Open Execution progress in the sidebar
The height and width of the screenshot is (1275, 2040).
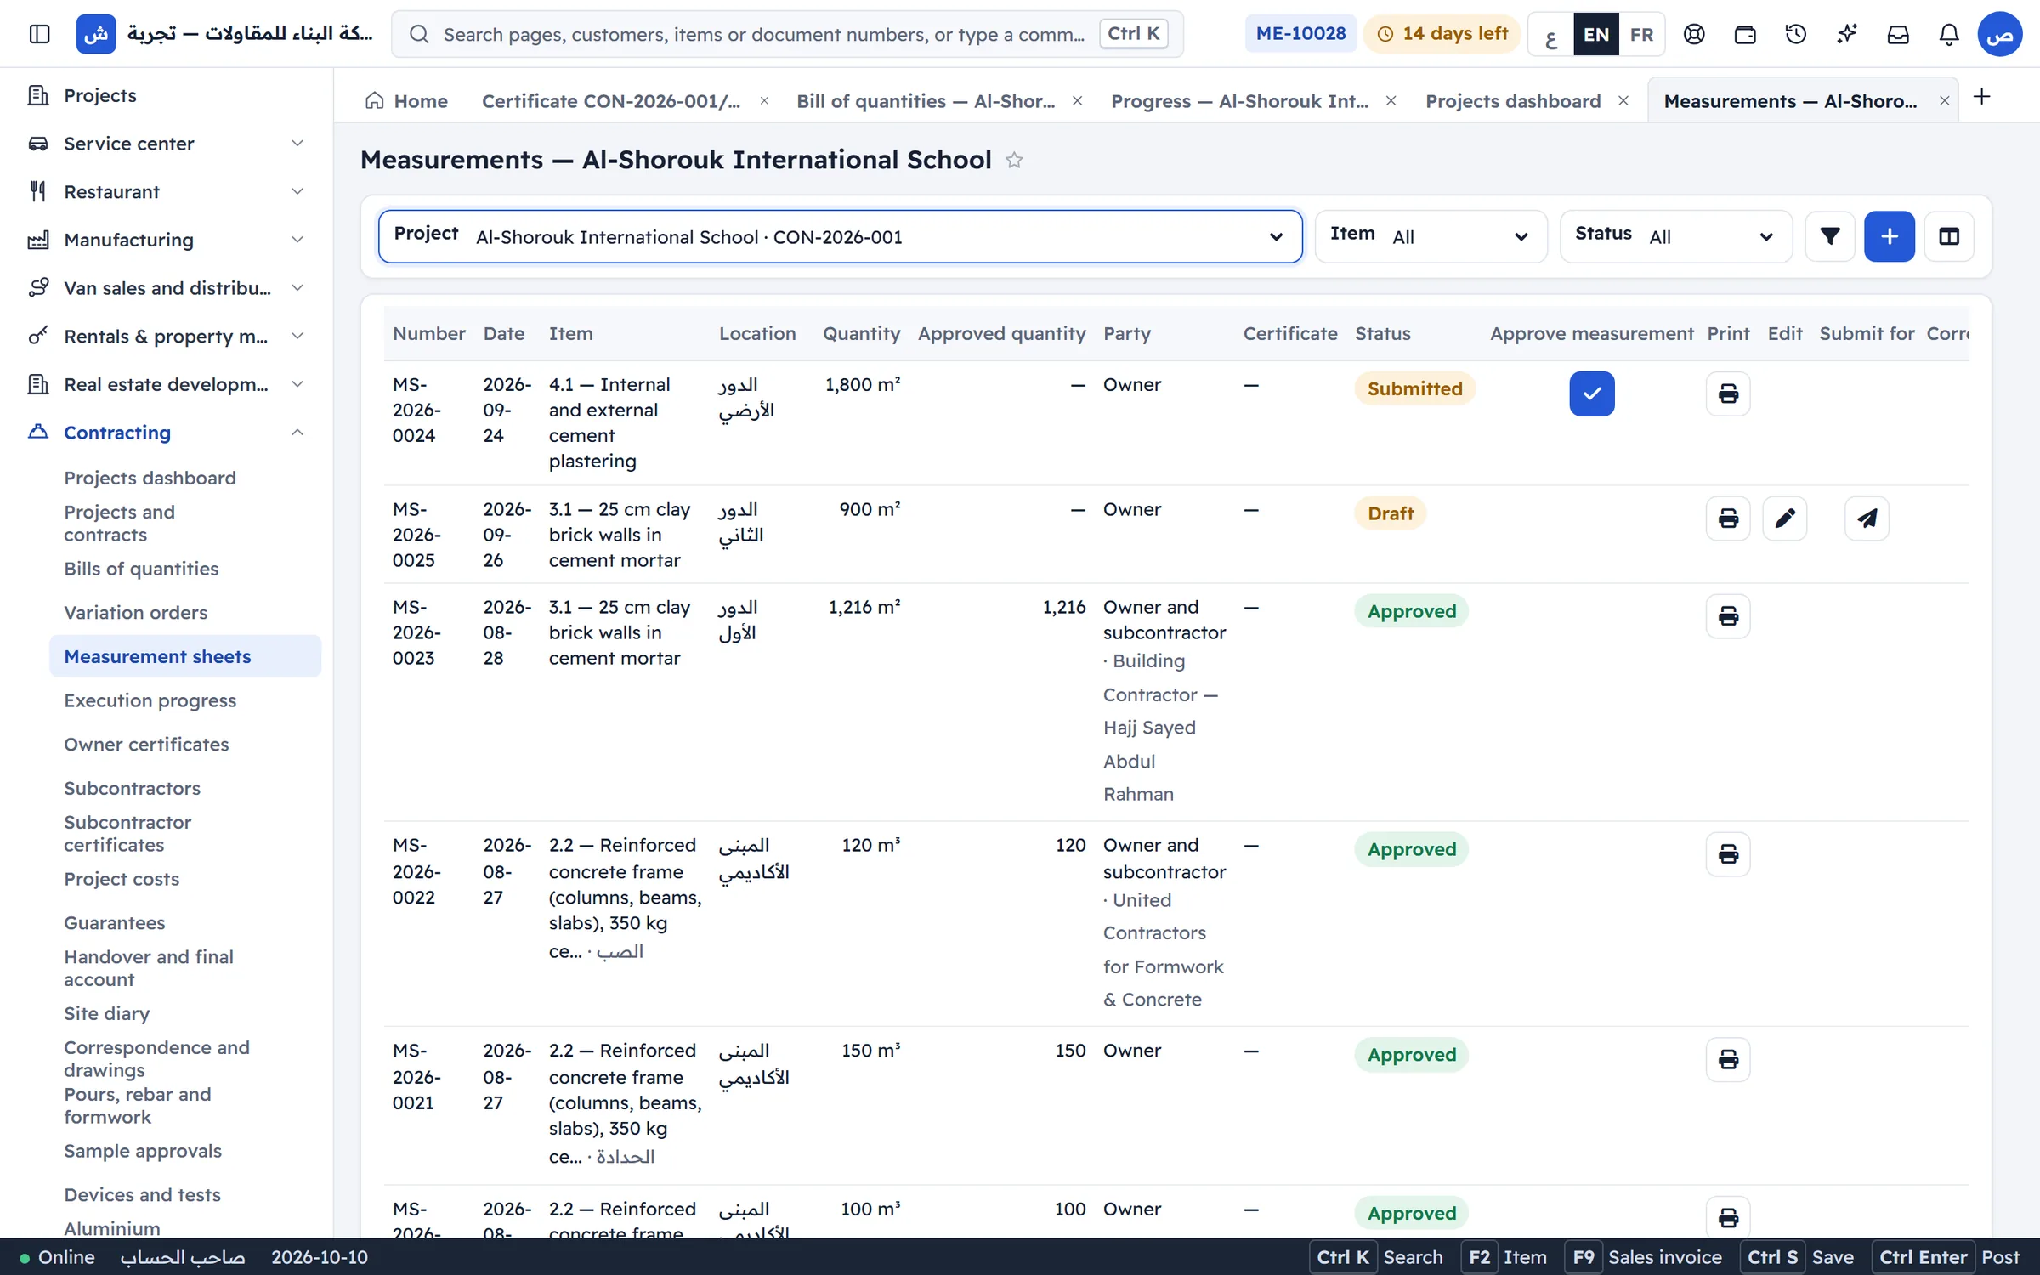(150, 700)
